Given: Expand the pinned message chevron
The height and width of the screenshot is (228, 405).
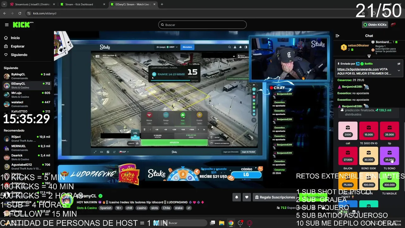Looking at the screenshot, I should [399, 70].
